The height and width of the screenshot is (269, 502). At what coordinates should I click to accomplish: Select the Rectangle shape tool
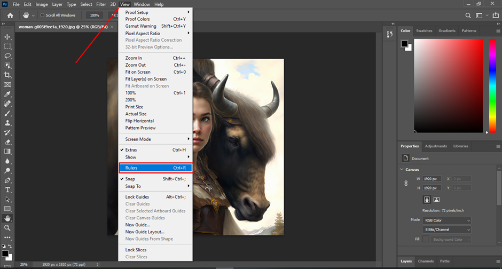[x=7, y=209]
